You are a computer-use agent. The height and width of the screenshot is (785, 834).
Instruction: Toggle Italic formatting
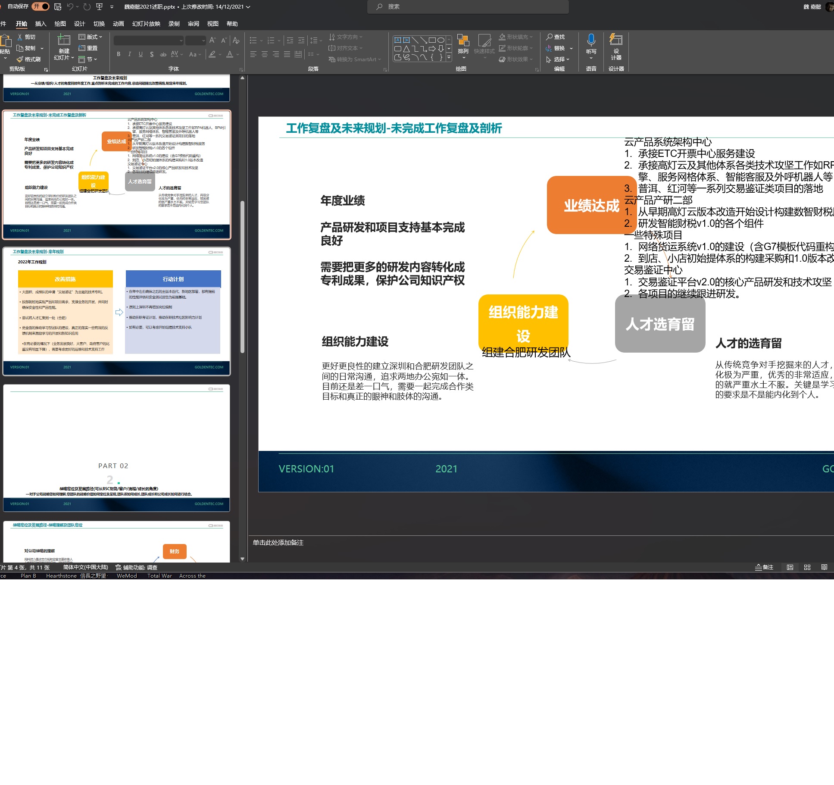click(x=129, y=54)
